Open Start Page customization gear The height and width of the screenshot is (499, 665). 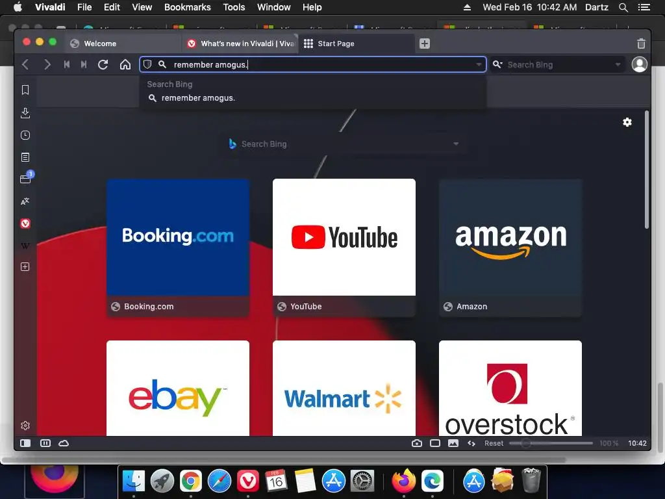pyautogui.click(x=627, y=122)
